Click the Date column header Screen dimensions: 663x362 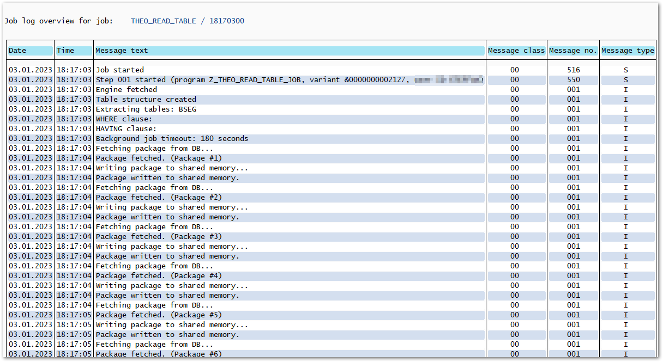click(30, 51)
